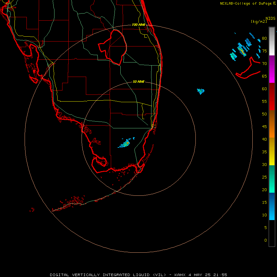Click the 40 value on the scale
The height and width of the screenshot is (277, 277).
[264, 139]
